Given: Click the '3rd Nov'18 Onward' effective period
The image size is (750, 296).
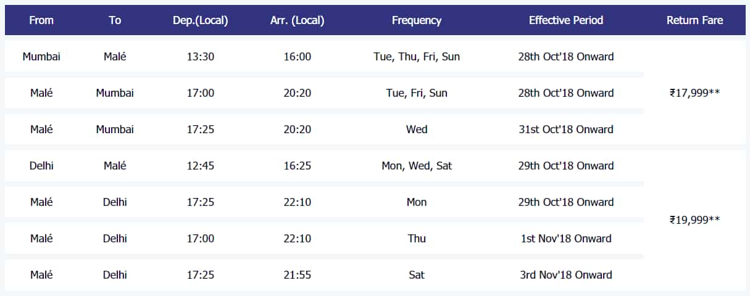Looking at the screenshot, I should pos(566,275).
